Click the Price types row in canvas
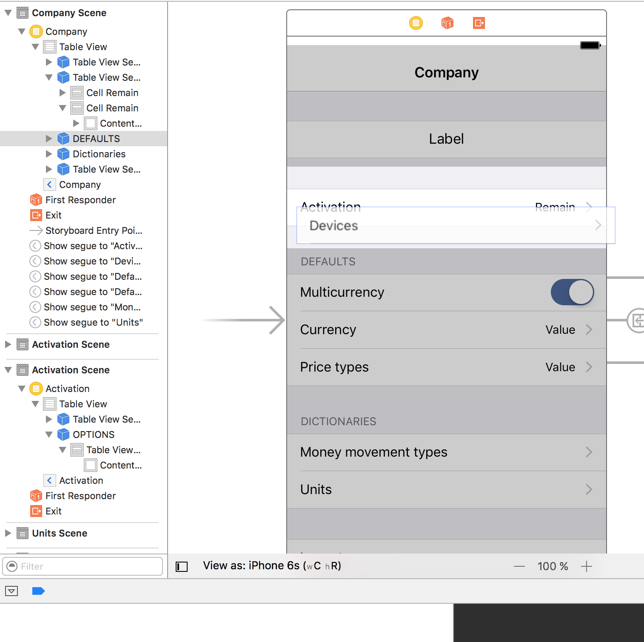Viewport: 644px width, 642px height. pyautogui.click(x=447, y=367)
